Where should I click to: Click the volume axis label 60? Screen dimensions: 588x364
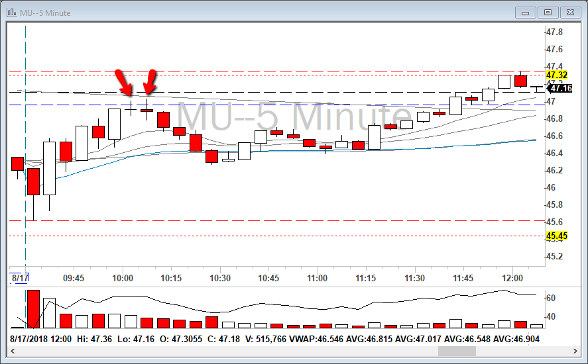[551, 298]
